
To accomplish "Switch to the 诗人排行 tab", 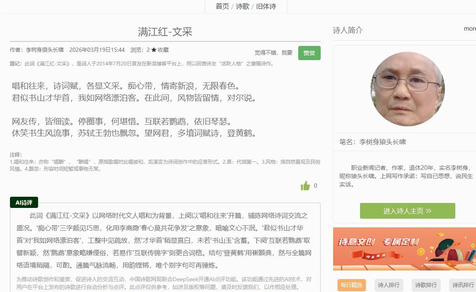I will pos(389,285).
